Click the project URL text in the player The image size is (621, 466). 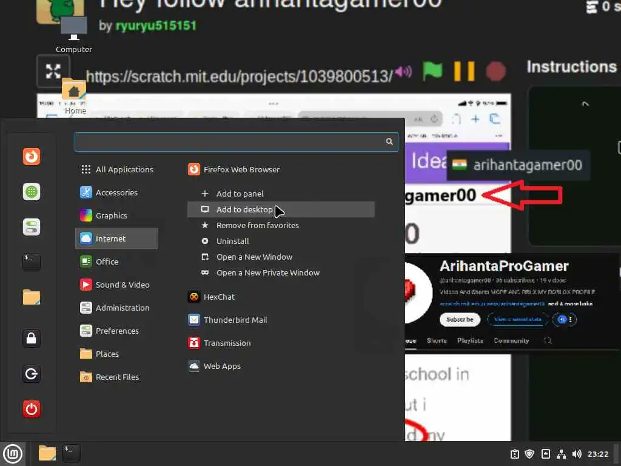[x=239, y=76]
